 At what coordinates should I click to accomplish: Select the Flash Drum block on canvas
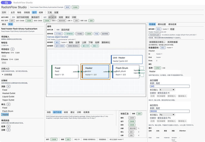coord(126,71)
